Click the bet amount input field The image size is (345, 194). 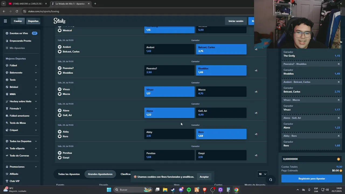[x=312, y=159]
